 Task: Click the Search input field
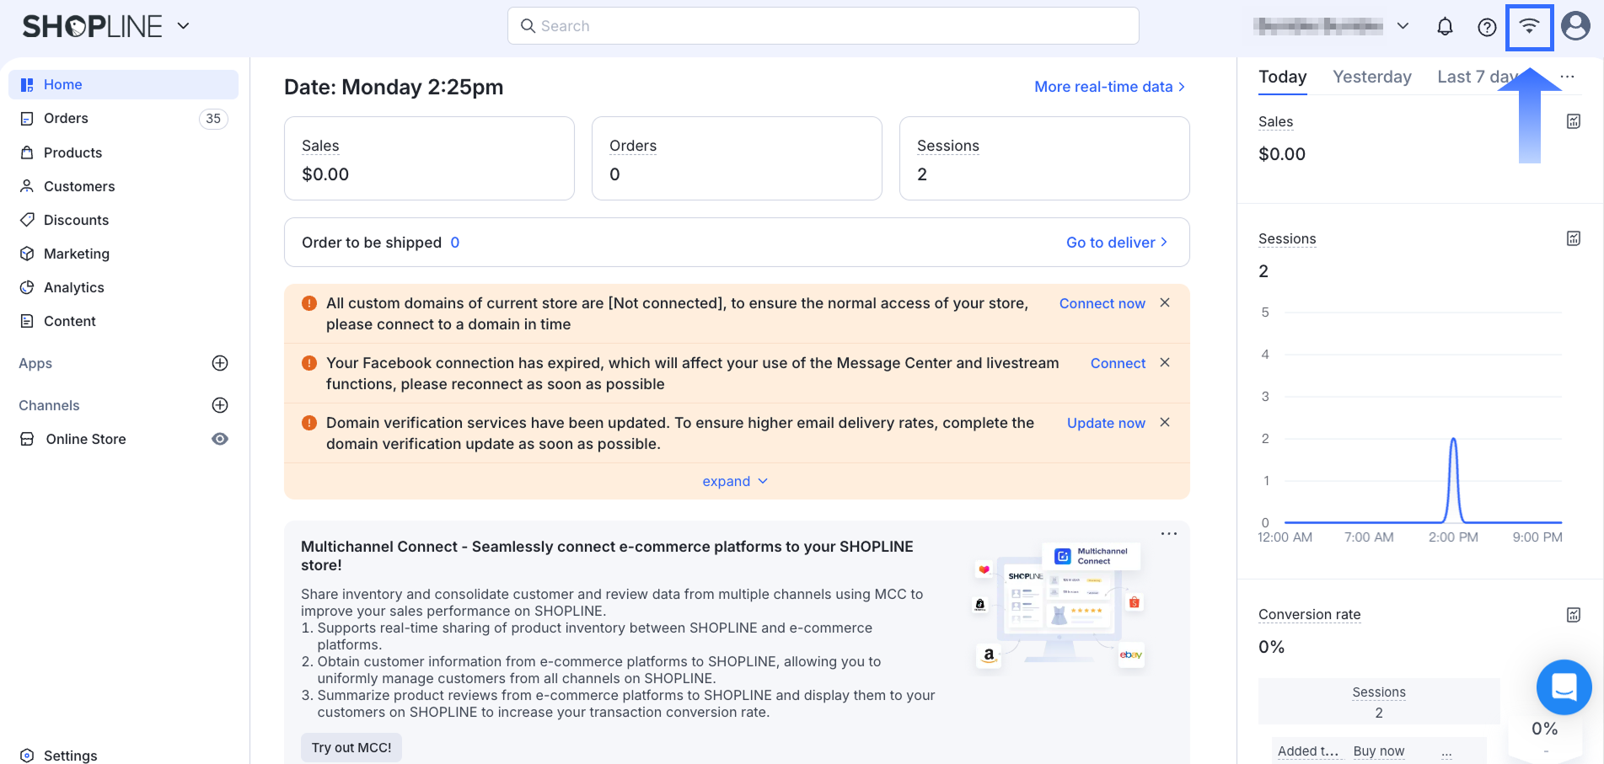823,26
